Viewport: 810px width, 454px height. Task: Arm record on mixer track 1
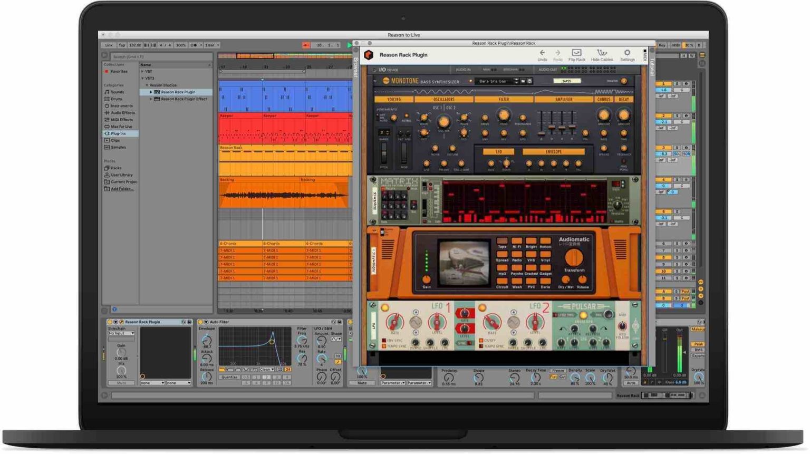point(686,84)
